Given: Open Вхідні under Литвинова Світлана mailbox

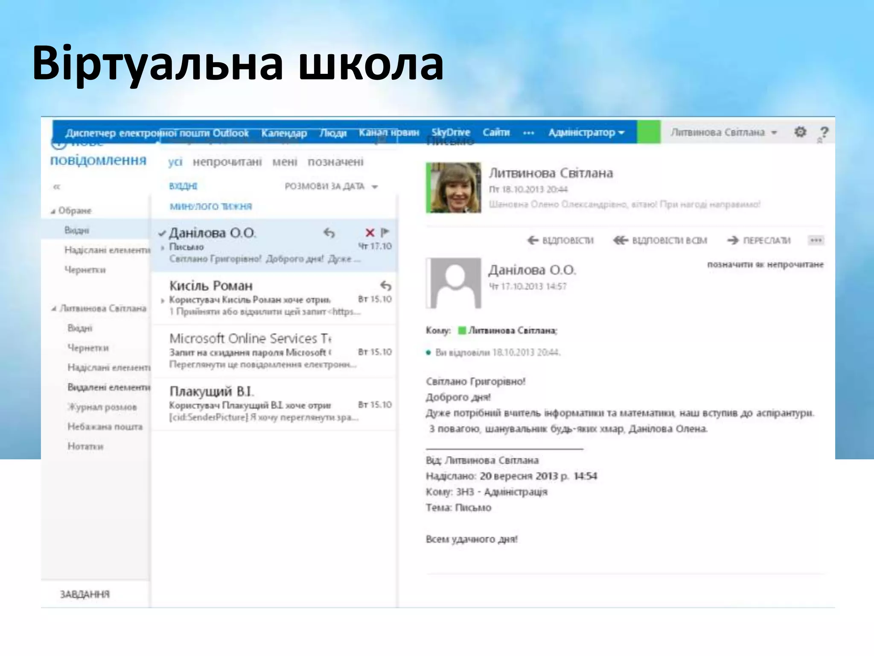Looking at the screenshot, I should pyautogui.click(x=80, y=328).
